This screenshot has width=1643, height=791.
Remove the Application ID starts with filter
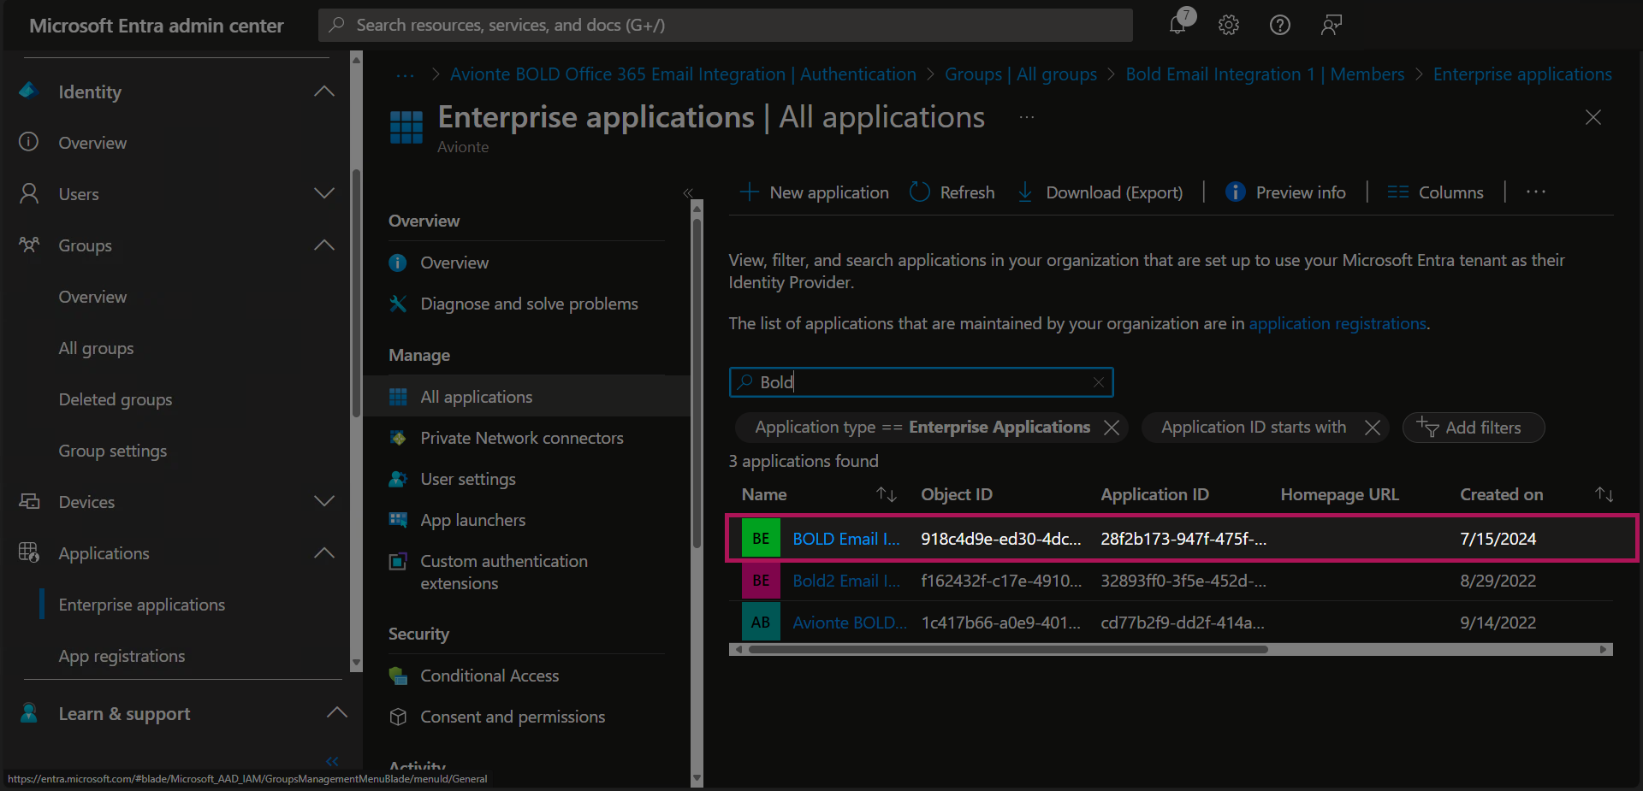point(1373,428)
